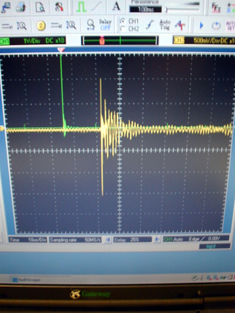Click the blue run arrow icon

(201, 25)
